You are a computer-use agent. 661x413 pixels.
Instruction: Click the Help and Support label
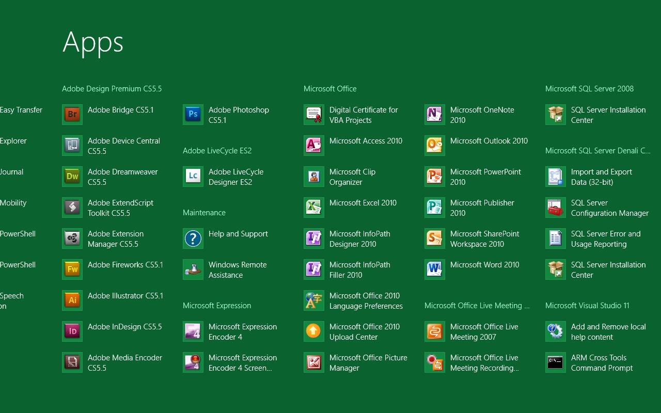(238, 234)
